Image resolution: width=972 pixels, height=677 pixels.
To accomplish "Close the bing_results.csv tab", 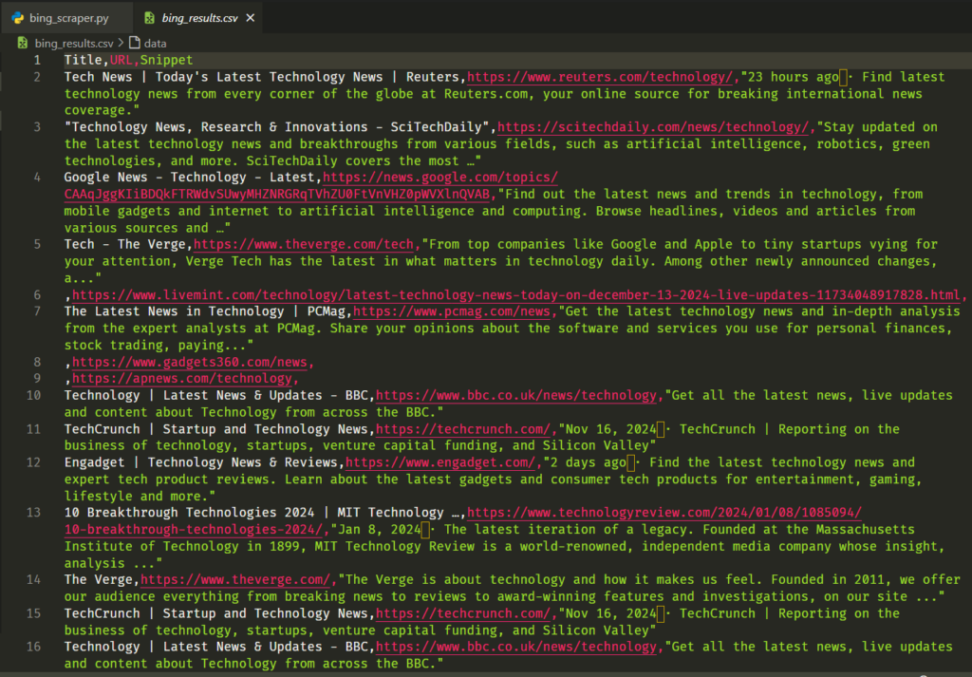I will click(x=250, y=18).
